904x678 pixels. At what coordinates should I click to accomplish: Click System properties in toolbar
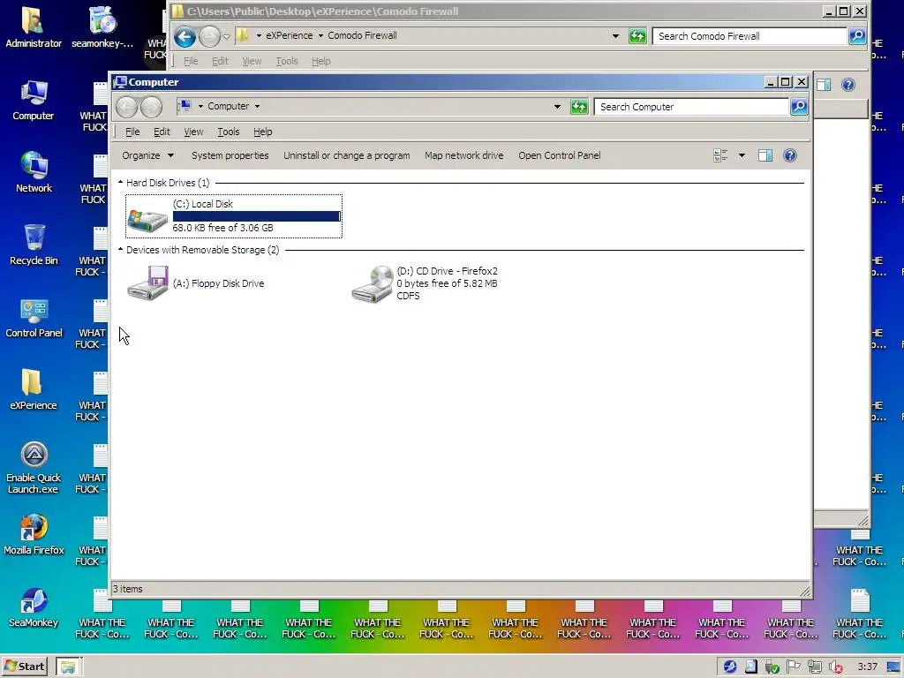tap(230, 155)
